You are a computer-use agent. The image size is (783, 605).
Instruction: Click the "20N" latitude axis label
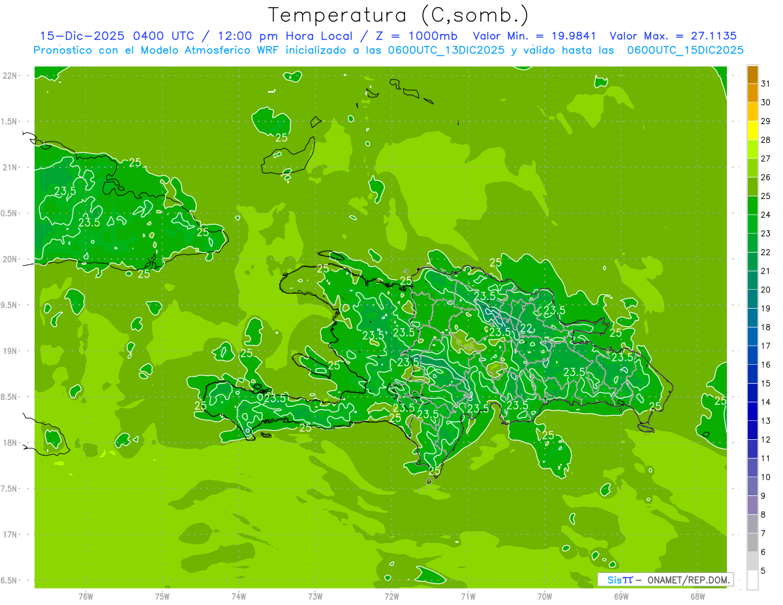(x=10, y=259)
